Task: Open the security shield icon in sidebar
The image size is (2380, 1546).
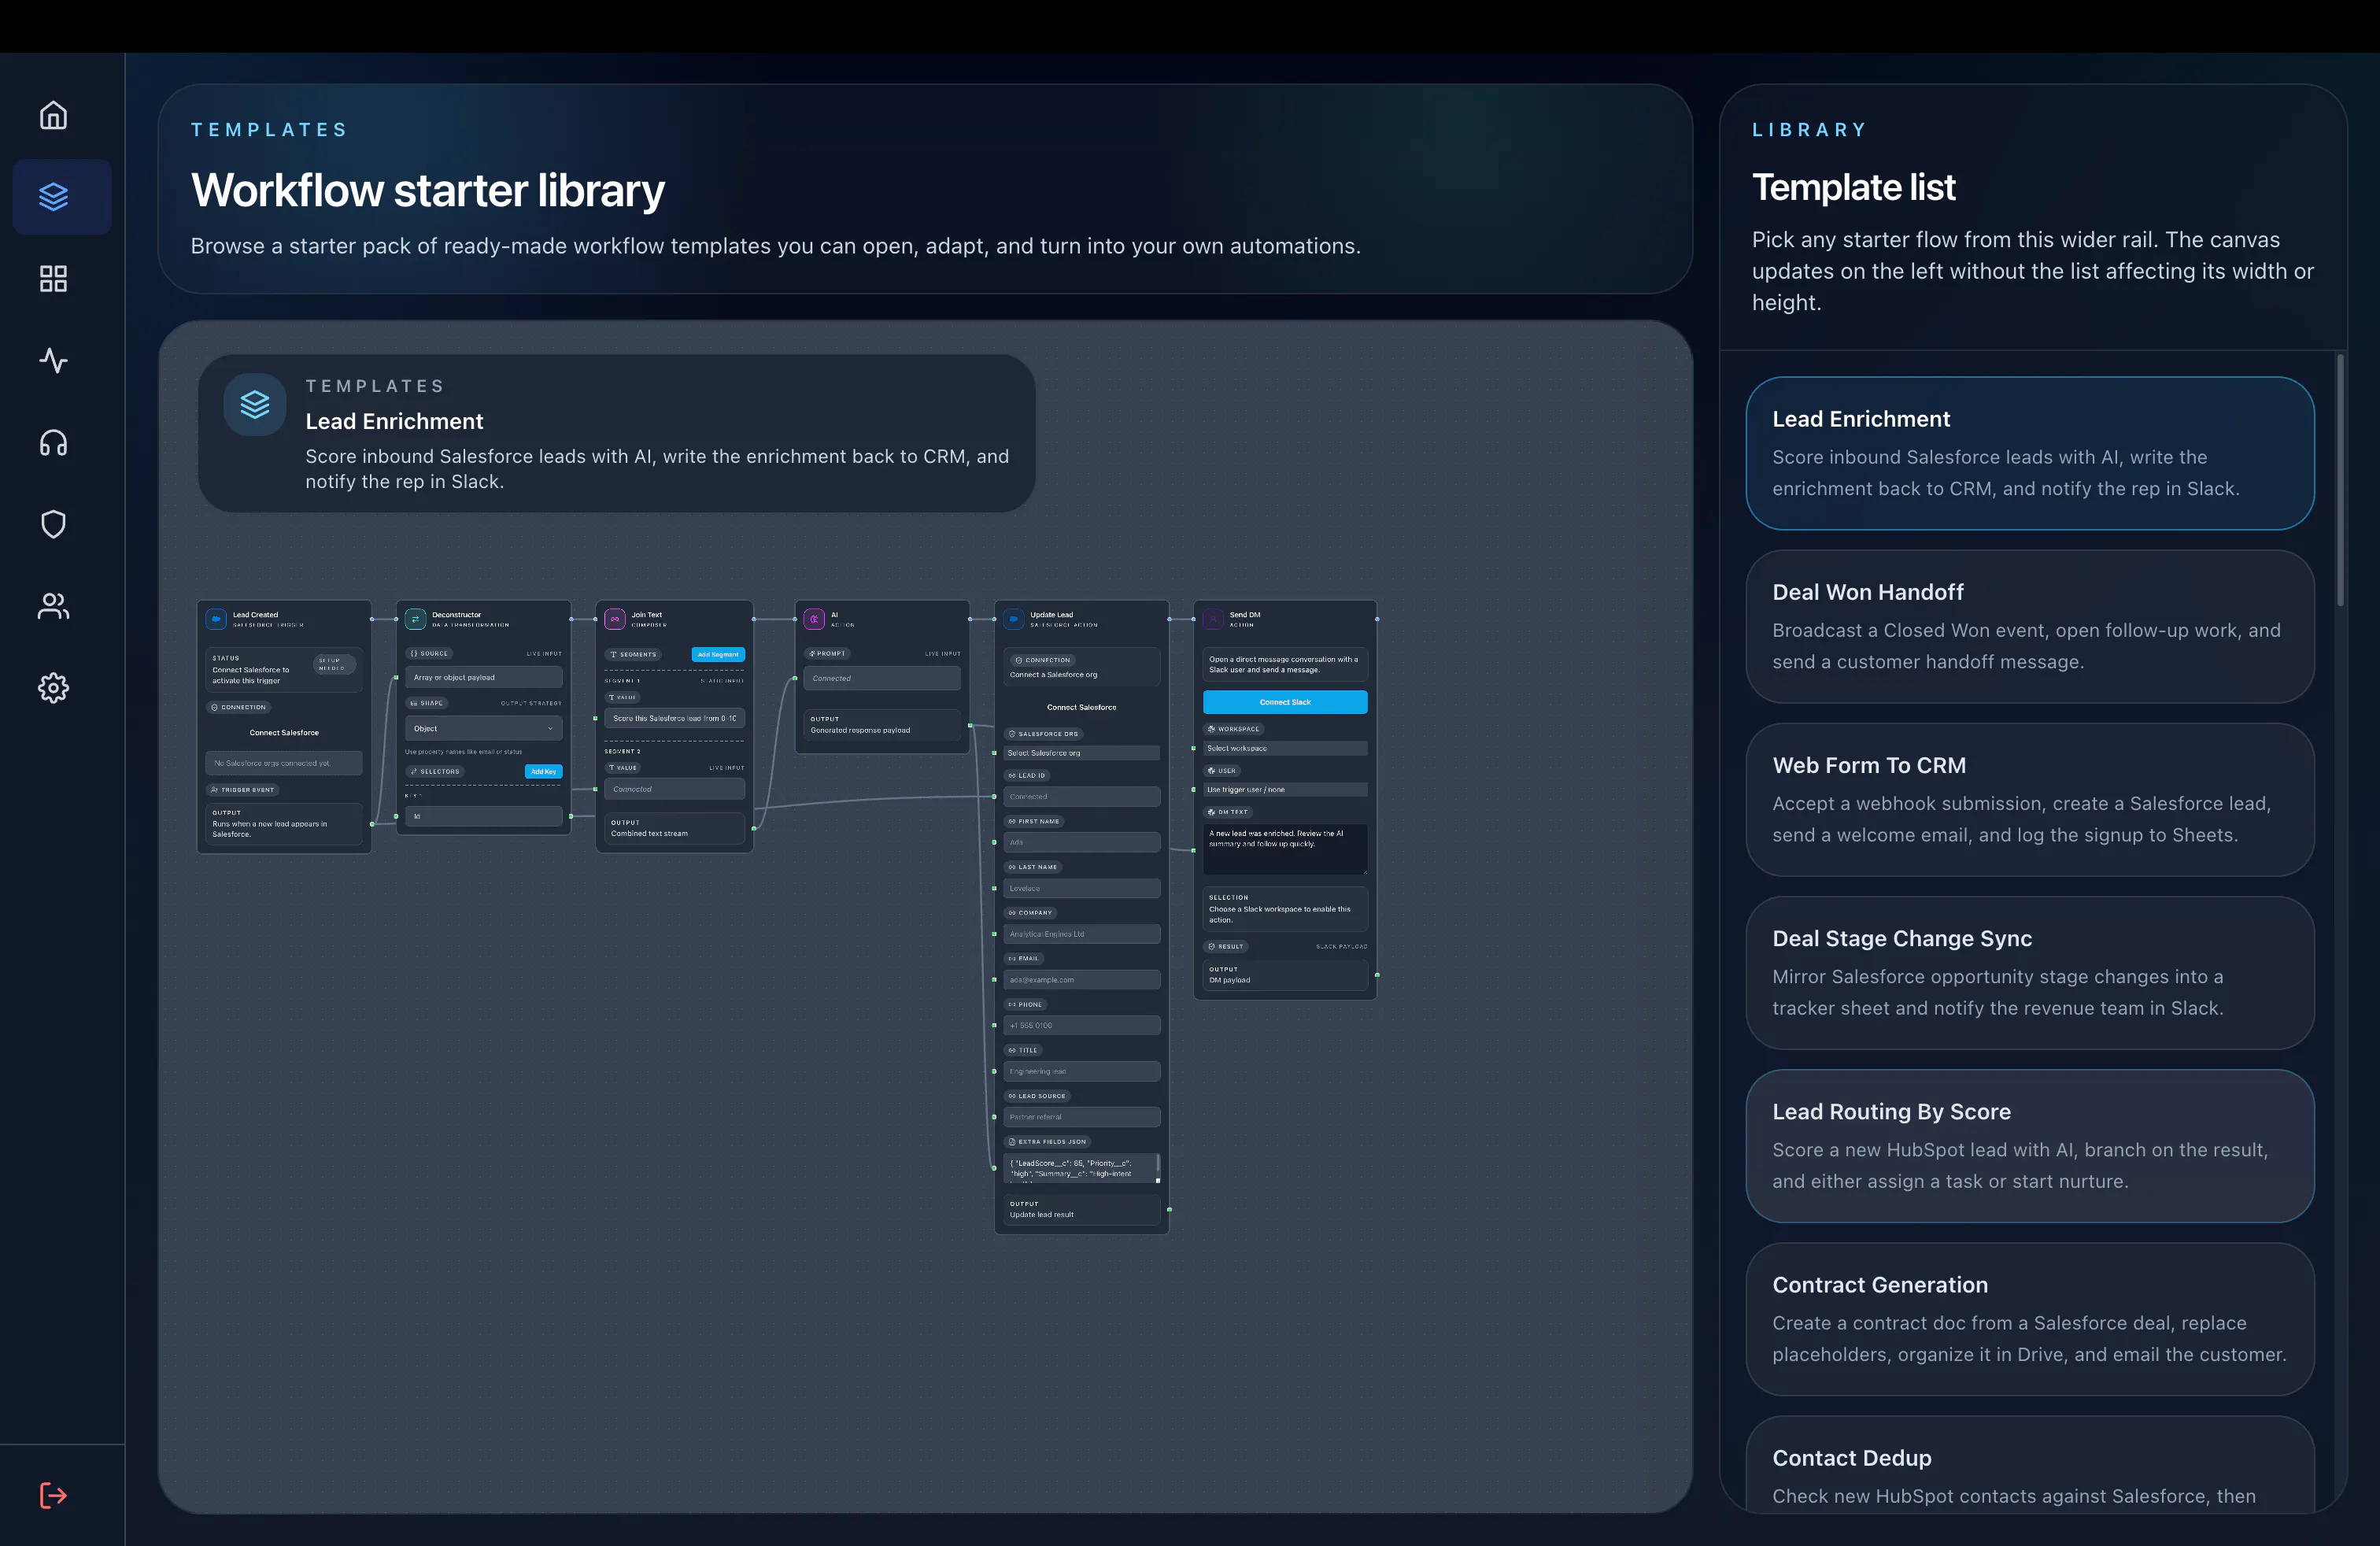Action: pos(53,524)
